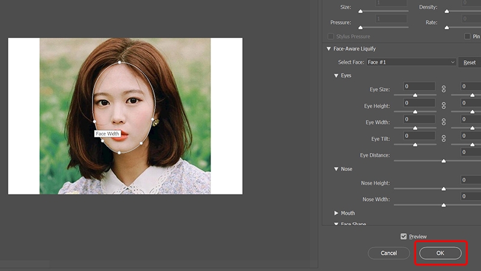Click the Face Width handle on left cheek

pyautogui.click(x=94, y=122)
